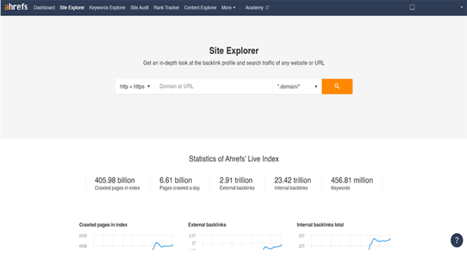This screenshot has height=268, width=467.
Task: Focus the Domain or URL input field
Action: tap(214, 86)
